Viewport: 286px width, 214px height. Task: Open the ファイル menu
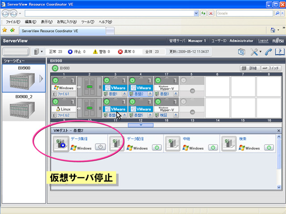(x=13, y=22)
